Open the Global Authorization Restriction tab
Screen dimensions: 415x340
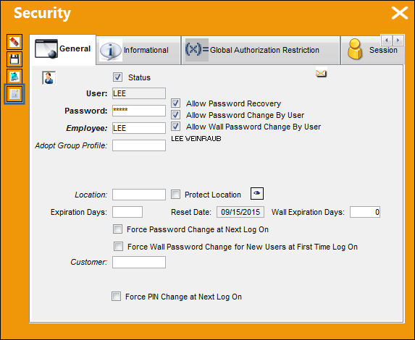[261, 50]
